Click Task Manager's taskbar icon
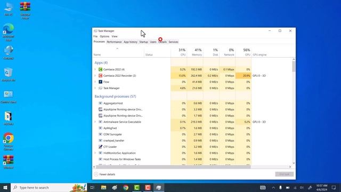The image size is (341, 192). click(x=159, y=187)
